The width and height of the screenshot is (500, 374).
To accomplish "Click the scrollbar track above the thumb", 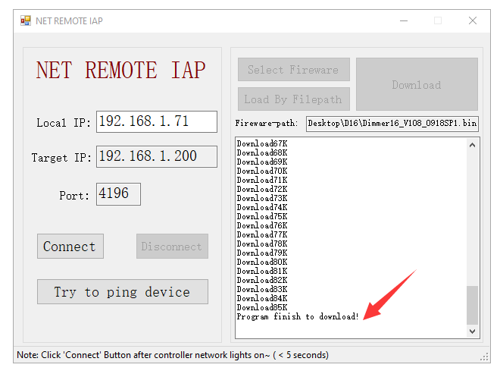I will pyautogui.click(x=473, y=220).
